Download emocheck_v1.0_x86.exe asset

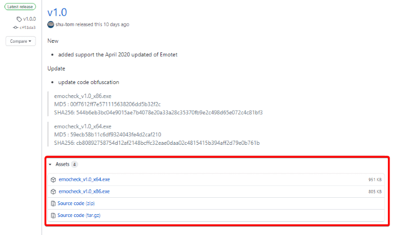click(84, 192)
